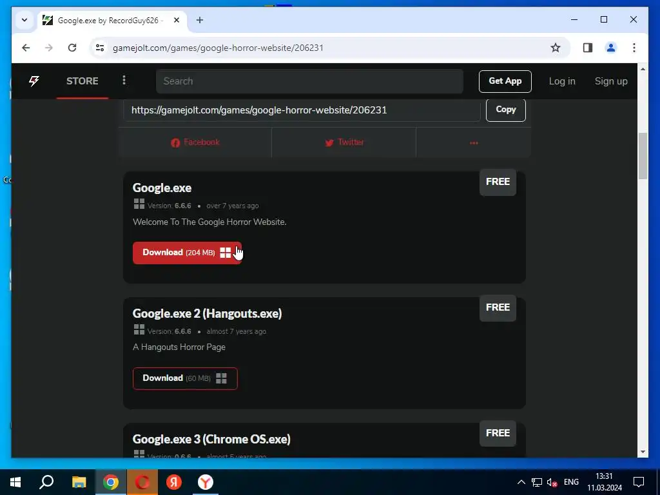The image size is (660, 495).
Task: Open Yandex Browser from taskbar
Action: tap(206, 482)
